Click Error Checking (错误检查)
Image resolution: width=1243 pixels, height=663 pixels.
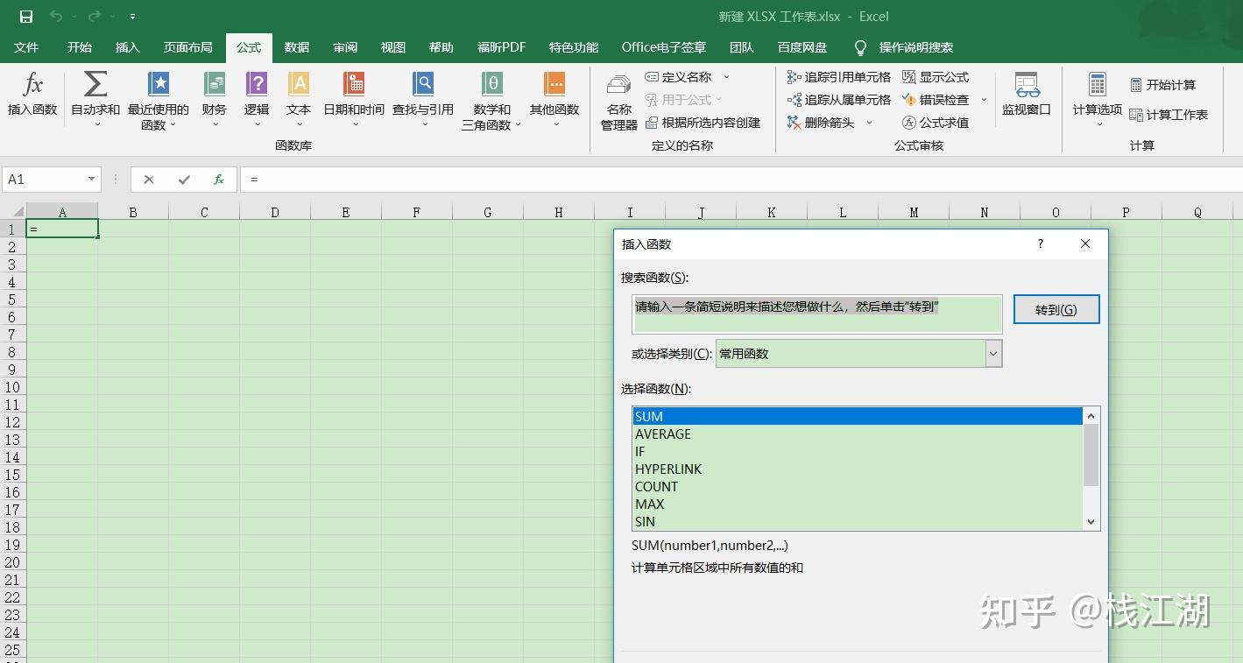[x=936, y=100]
